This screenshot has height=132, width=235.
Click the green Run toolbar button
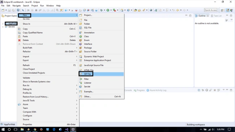[108, 10]
